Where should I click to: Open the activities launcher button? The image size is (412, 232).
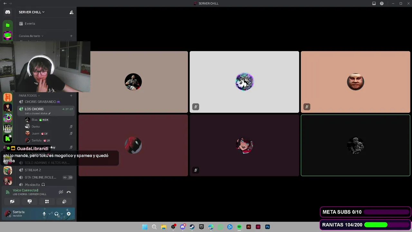click(x=47, y=201)
